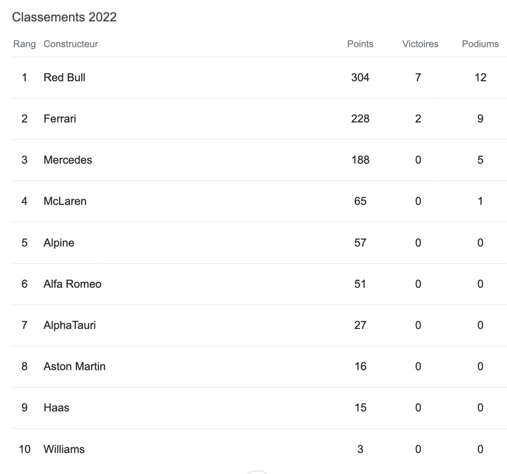Select the Mercedes row name
The height and width of the screenshot is (474, 507).
point(68,160)
